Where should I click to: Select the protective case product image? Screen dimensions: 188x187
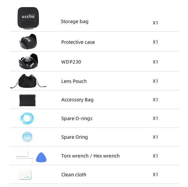tap(28, 42)
